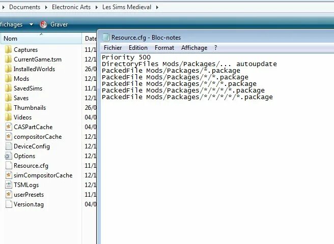This screenshot has width=334, height=244.
Task: Expand the arrow after Les Sims Medieval breadcrumb
Action: [x=157, y=7]
